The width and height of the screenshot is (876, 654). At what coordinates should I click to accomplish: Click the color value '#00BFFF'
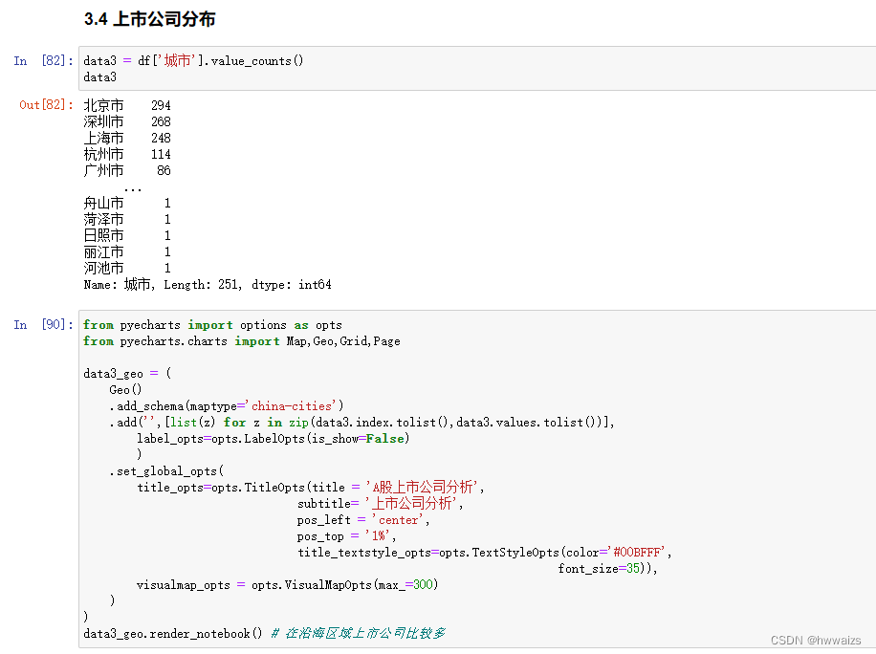(638, 553)
